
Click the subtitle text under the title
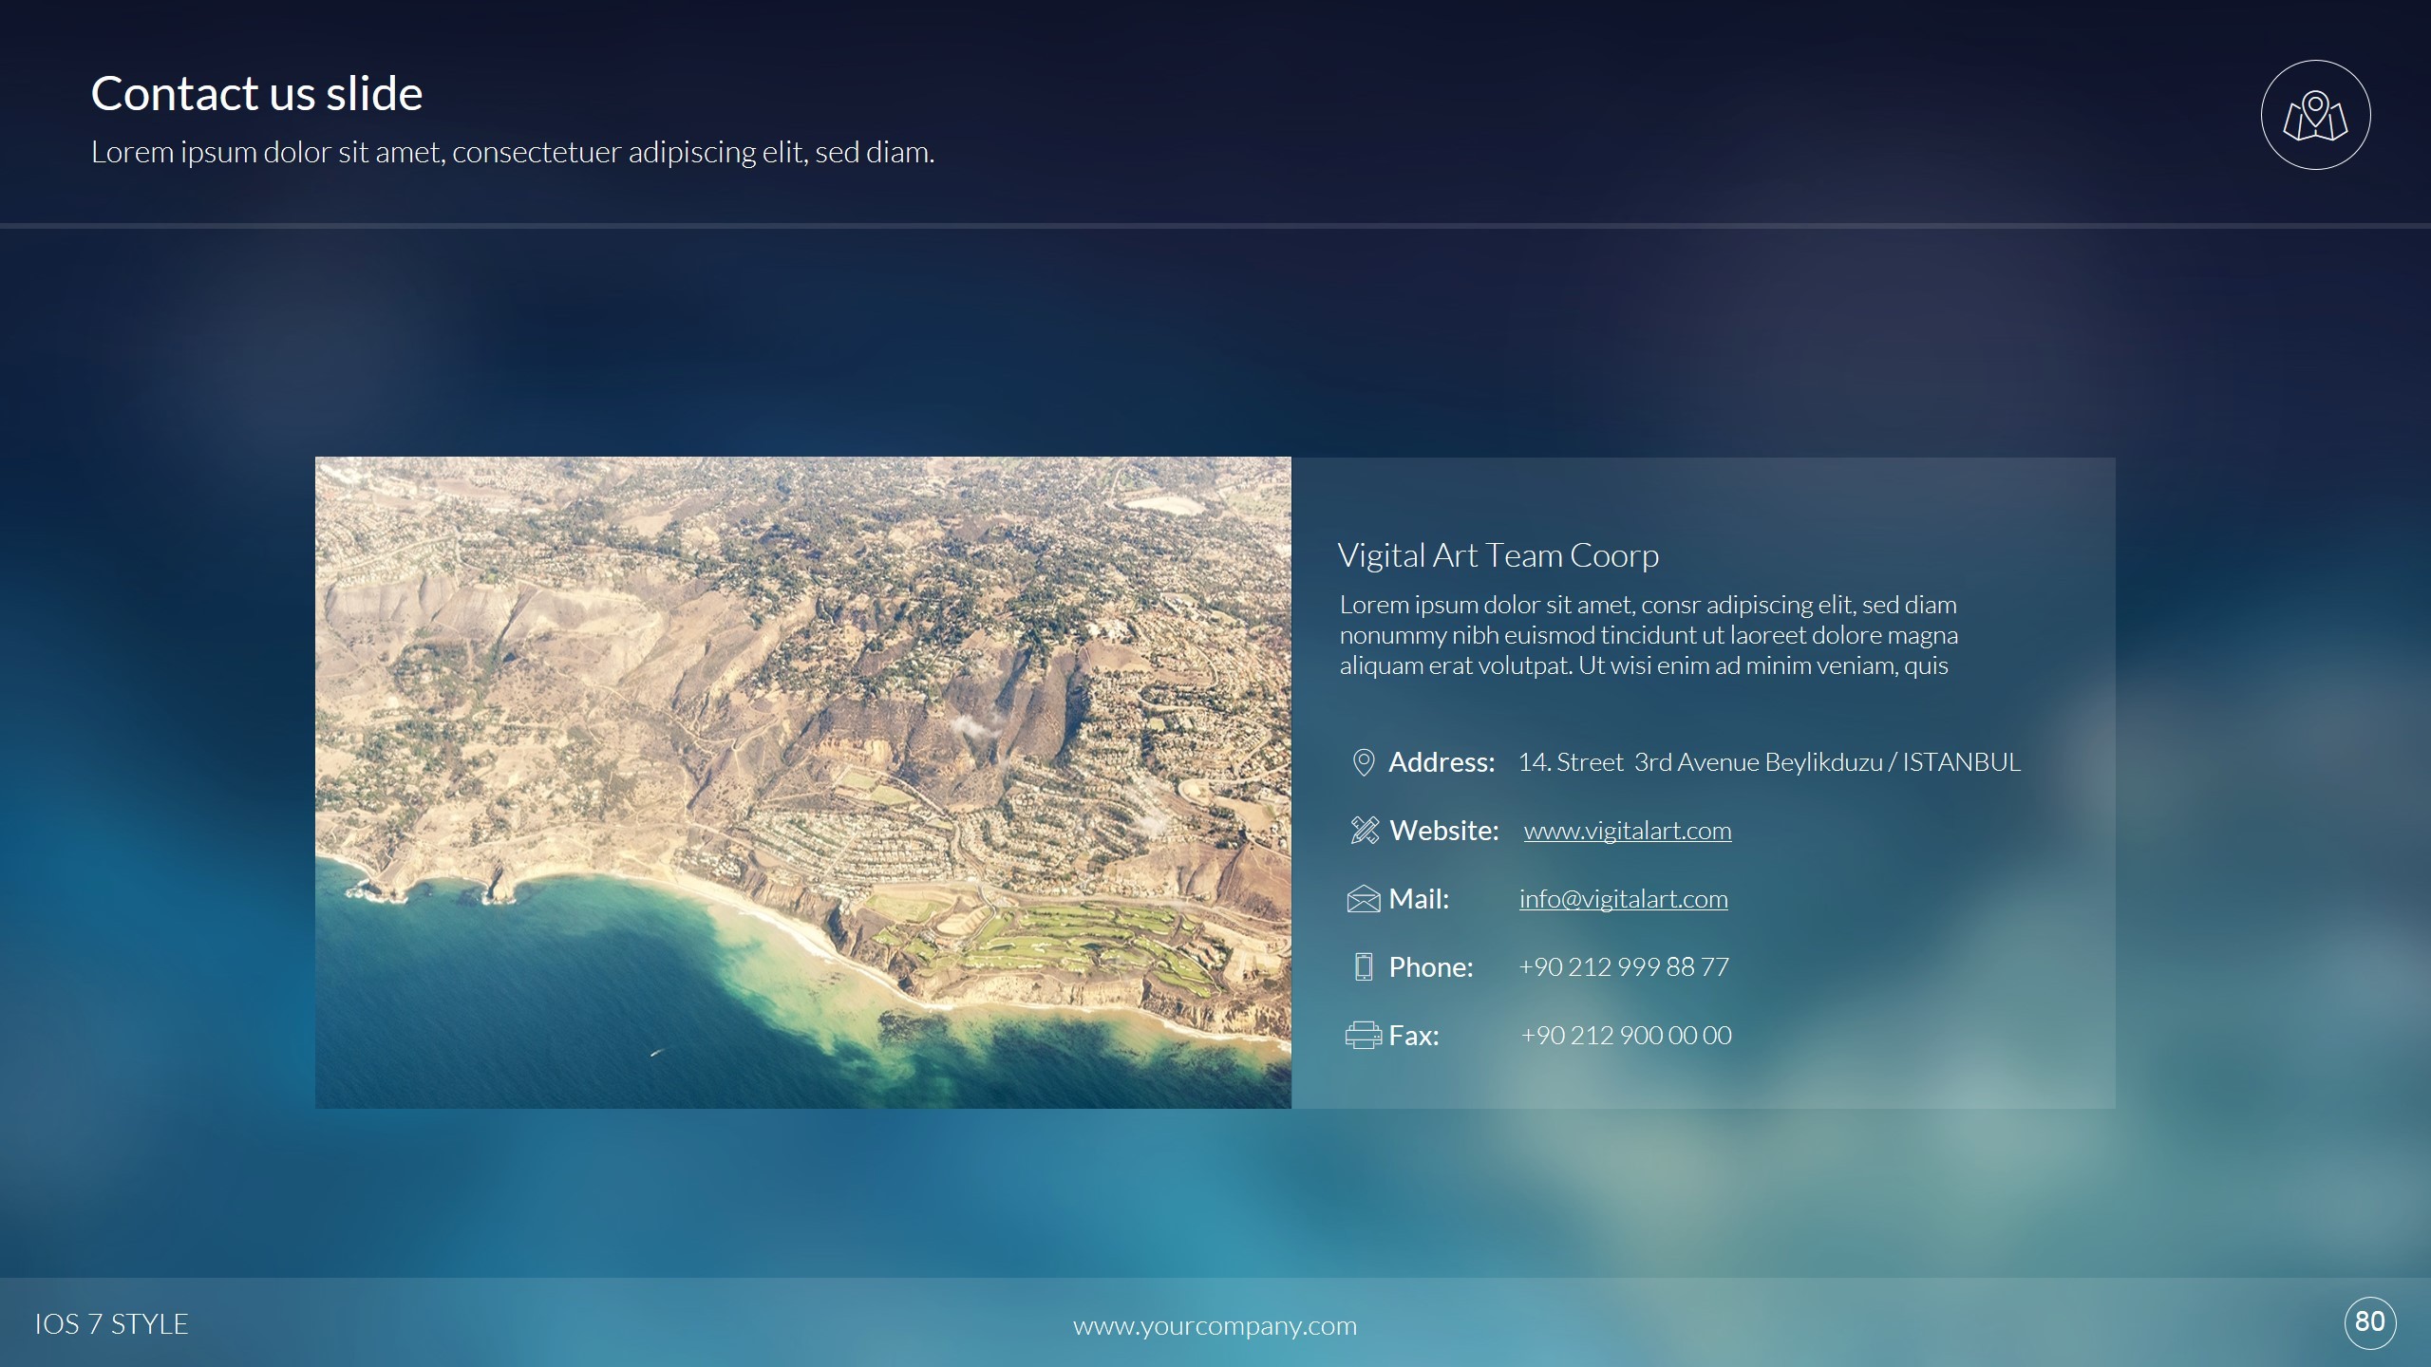[x=513, y=152]
